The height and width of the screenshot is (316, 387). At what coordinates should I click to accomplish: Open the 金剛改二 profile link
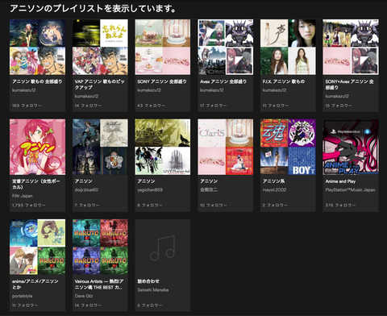coord(209,189)
